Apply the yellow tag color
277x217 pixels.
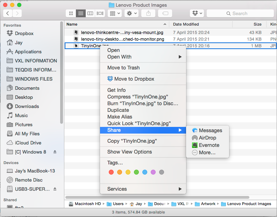pos(128,172)
